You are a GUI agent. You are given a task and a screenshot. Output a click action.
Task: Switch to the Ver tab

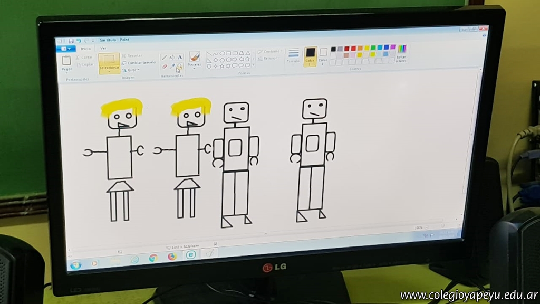pos(103,48)
